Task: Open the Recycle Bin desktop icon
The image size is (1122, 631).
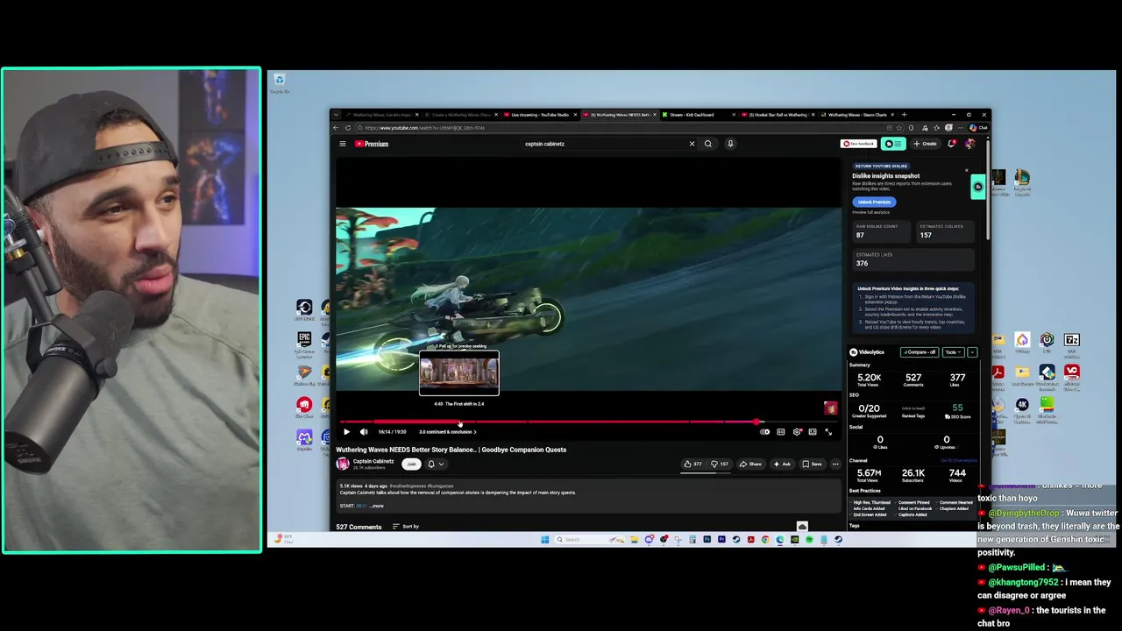Action: pyautogui.click(x=280, y=84)
